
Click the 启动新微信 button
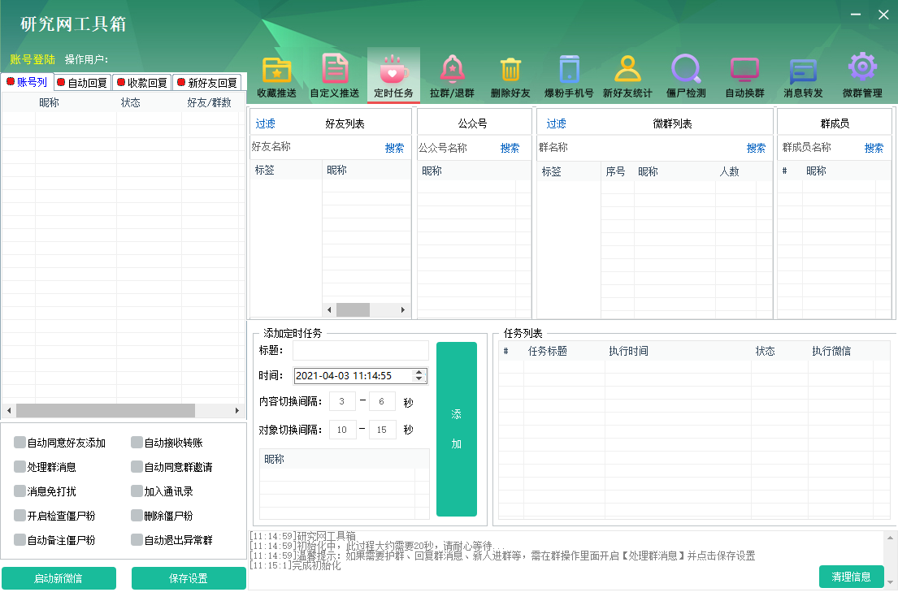tap(59, 578)
